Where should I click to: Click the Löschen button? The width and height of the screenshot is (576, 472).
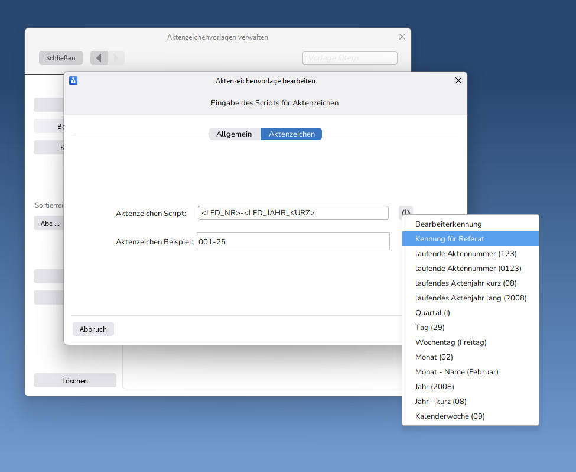[75, 381]
